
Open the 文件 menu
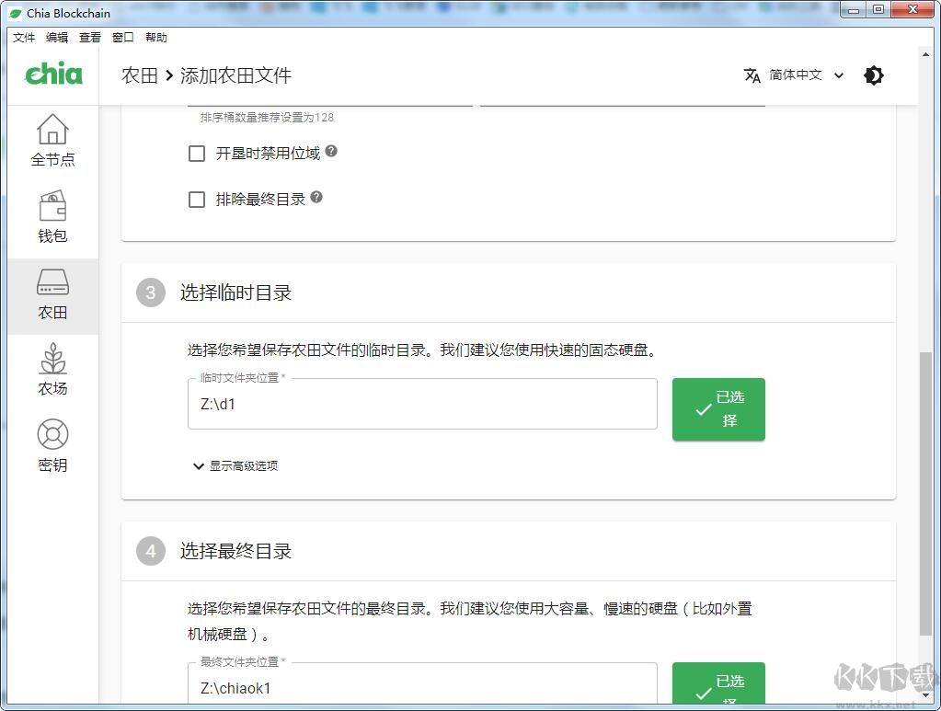tap(23, 37)
